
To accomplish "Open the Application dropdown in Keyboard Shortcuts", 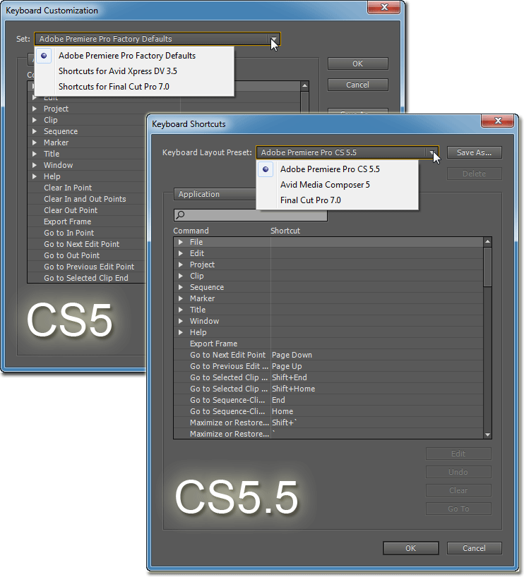I will (x=215, y=194).
